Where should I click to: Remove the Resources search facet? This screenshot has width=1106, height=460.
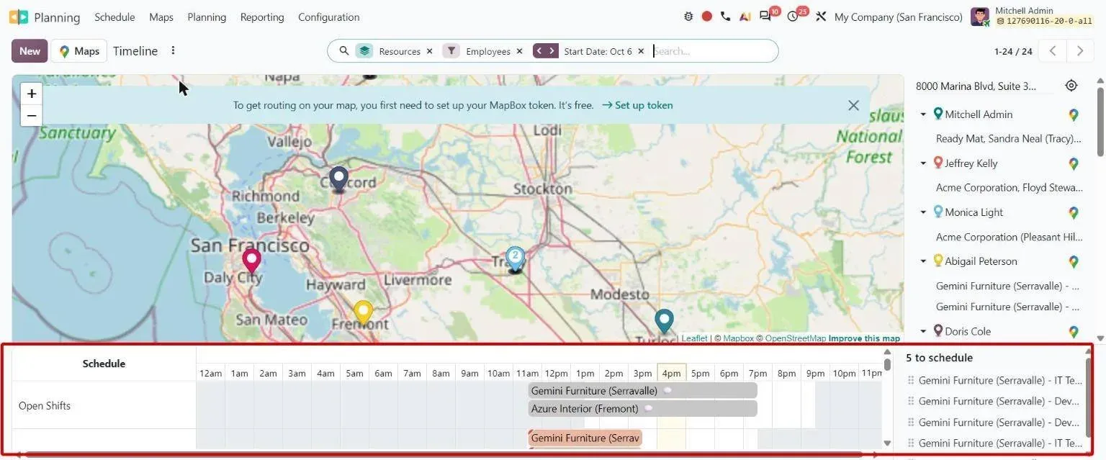click(430, 51)
